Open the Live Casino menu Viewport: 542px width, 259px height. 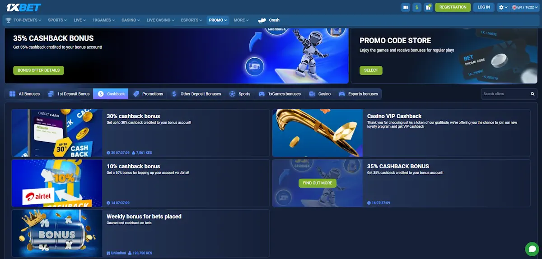pos(160,20)
